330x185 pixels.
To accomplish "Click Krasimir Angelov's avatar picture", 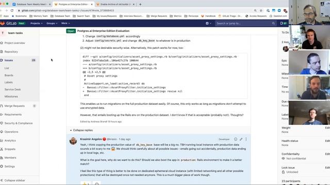I will [73, 141].
